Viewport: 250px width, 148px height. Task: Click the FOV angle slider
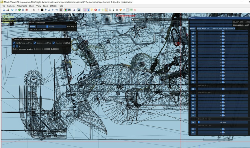click(x=51, y=26)
